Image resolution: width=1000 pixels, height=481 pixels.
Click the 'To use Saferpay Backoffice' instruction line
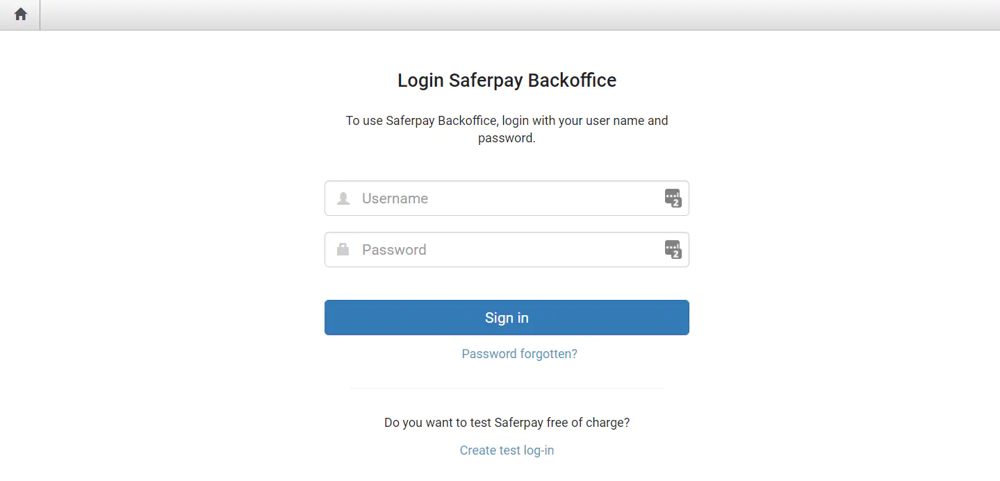pos(507,121)
